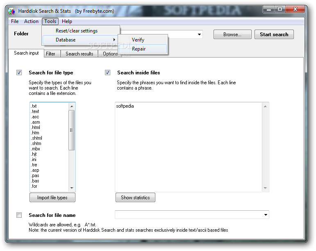Click Import file types button
Screen dimensions: 316x251
tap(52, 198)
